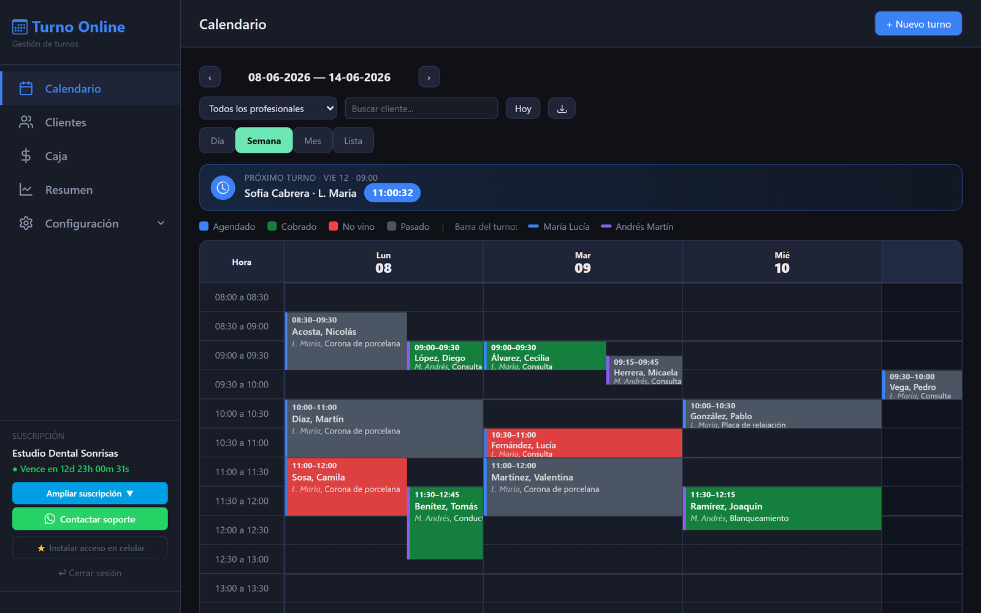Viewport: 981px width, 613px height.
Task: Click the Cerrar sesión link
Action: click(90, 573)
